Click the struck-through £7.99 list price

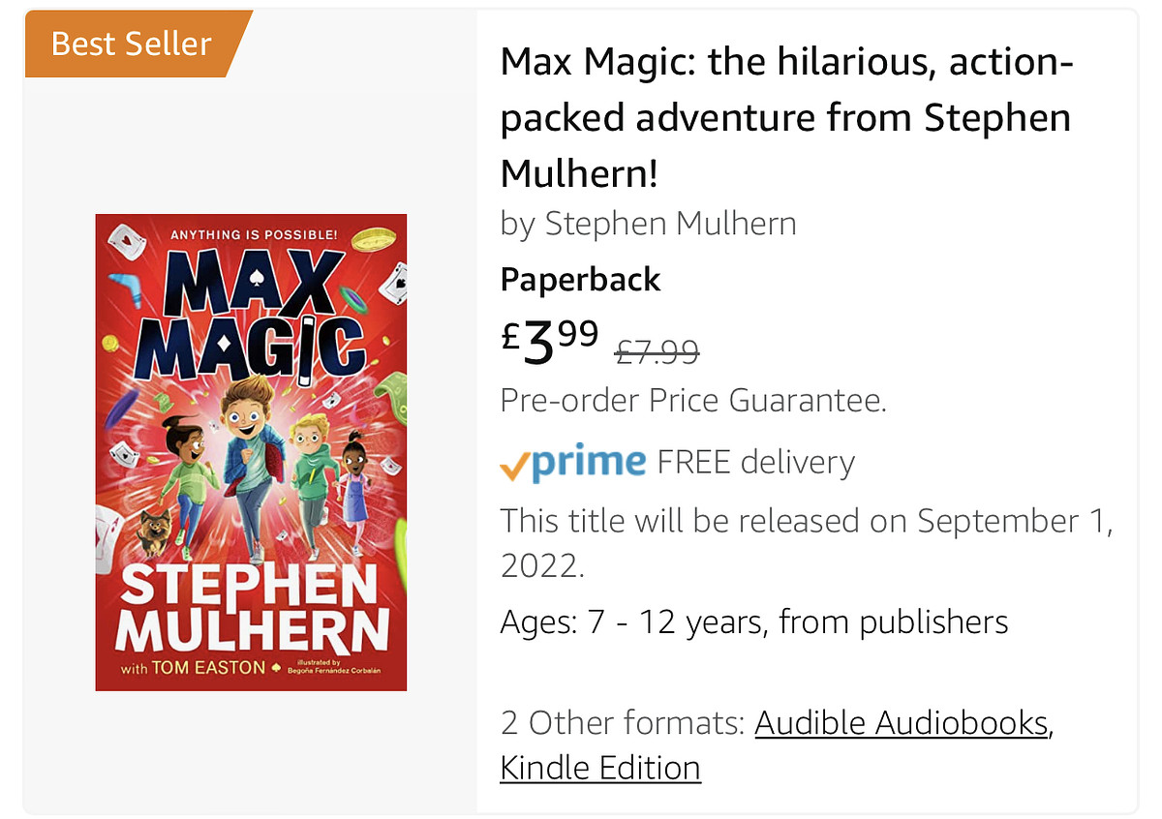657,353
